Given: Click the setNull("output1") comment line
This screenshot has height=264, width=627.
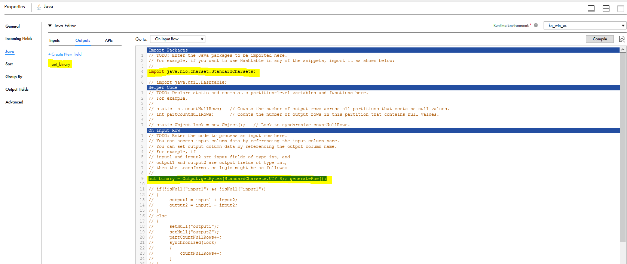Looking at the screenshot, I should click(184, 226).
